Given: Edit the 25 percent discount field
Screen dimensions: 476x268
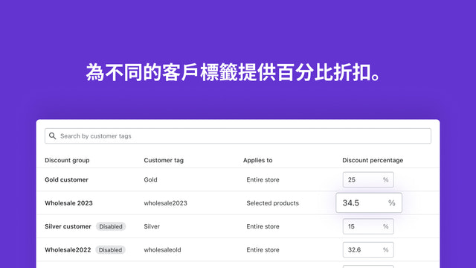Looking at the screenshot, I should [368, 179].
